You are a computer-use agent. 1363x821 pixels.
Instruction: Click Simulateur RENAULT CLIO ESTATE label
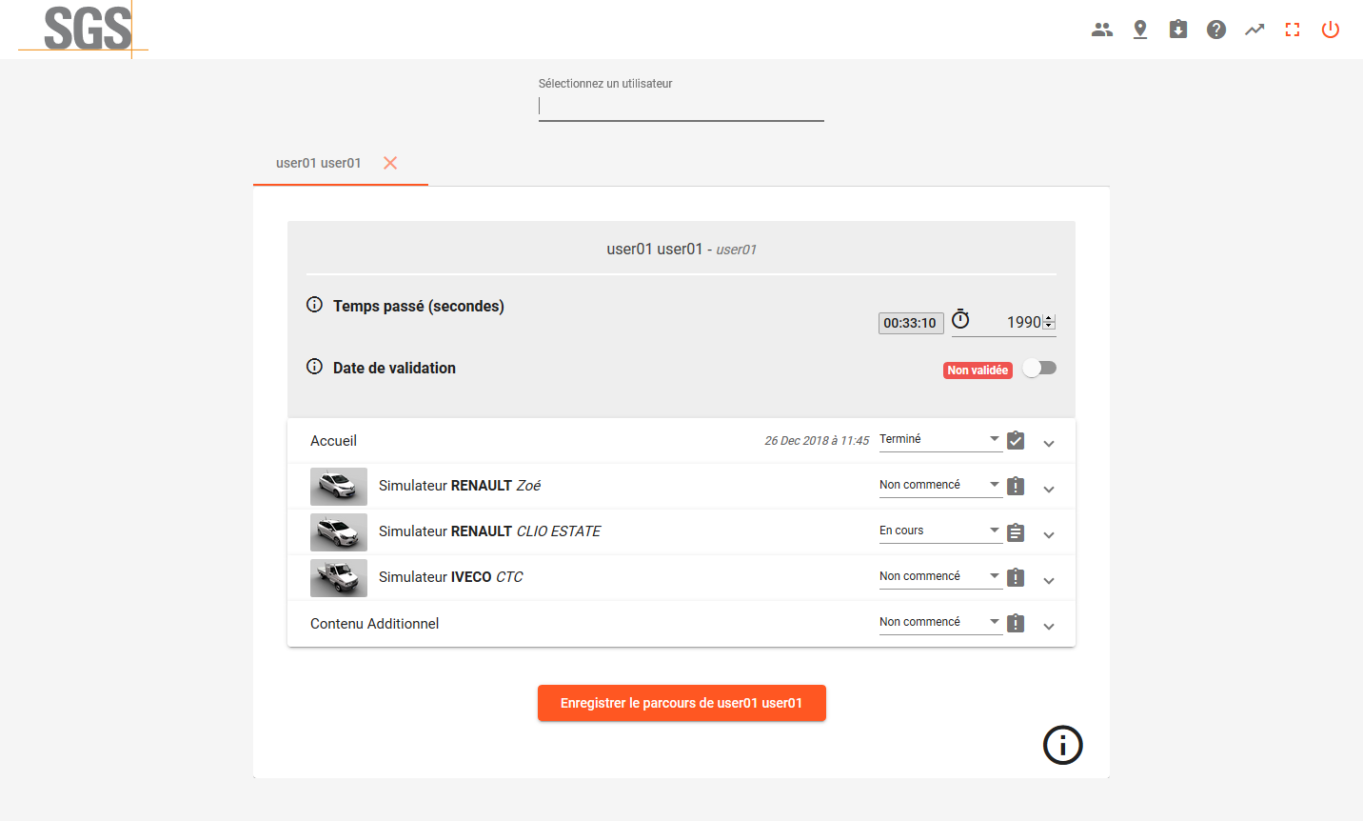point(489,531)
